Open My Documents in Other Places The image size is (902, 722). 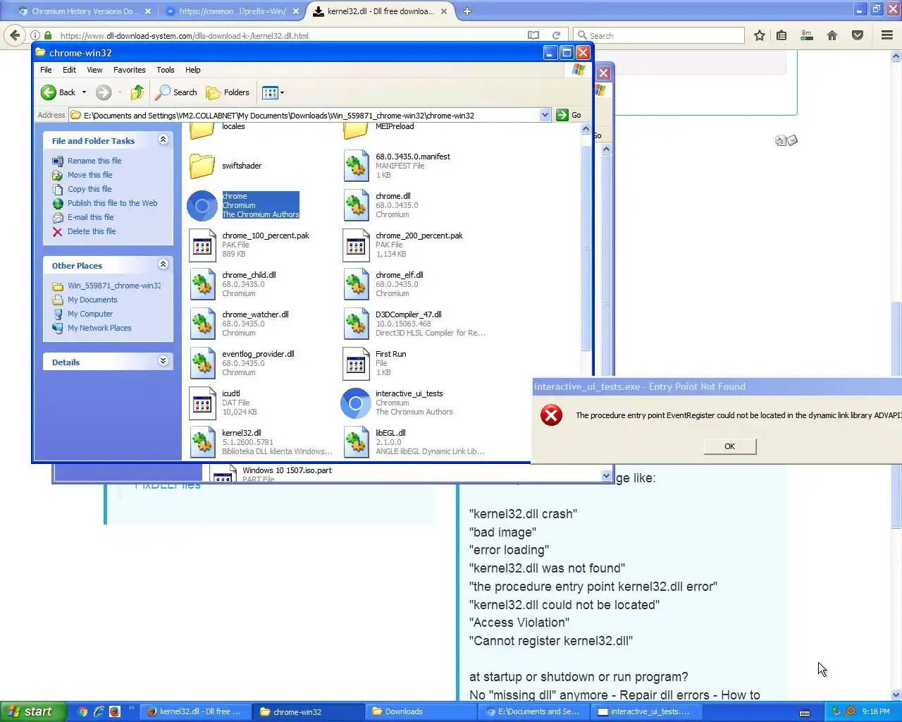click(x=92, y=300)
